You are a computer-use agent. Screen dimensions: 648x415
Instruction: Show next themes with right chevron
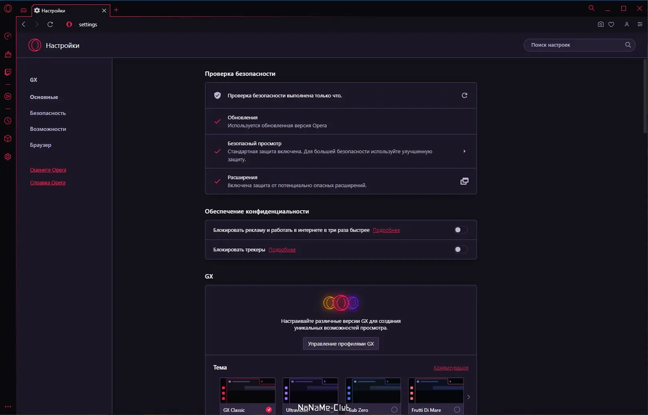click(x=469, y=397)
